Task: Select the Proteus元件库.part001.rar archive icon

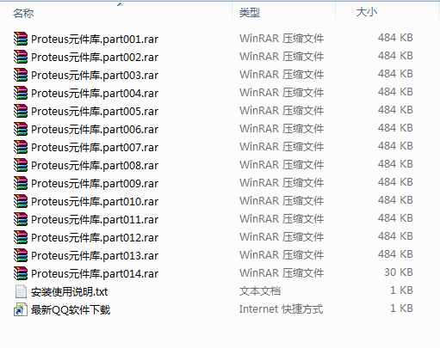Action: click(21, 39)
